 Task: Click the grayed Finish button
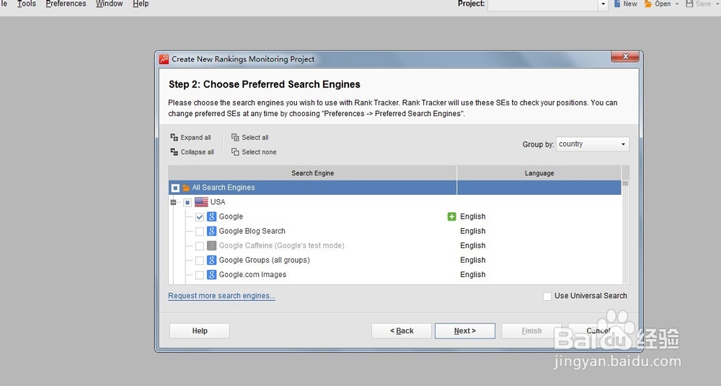(x=531, y=330)
